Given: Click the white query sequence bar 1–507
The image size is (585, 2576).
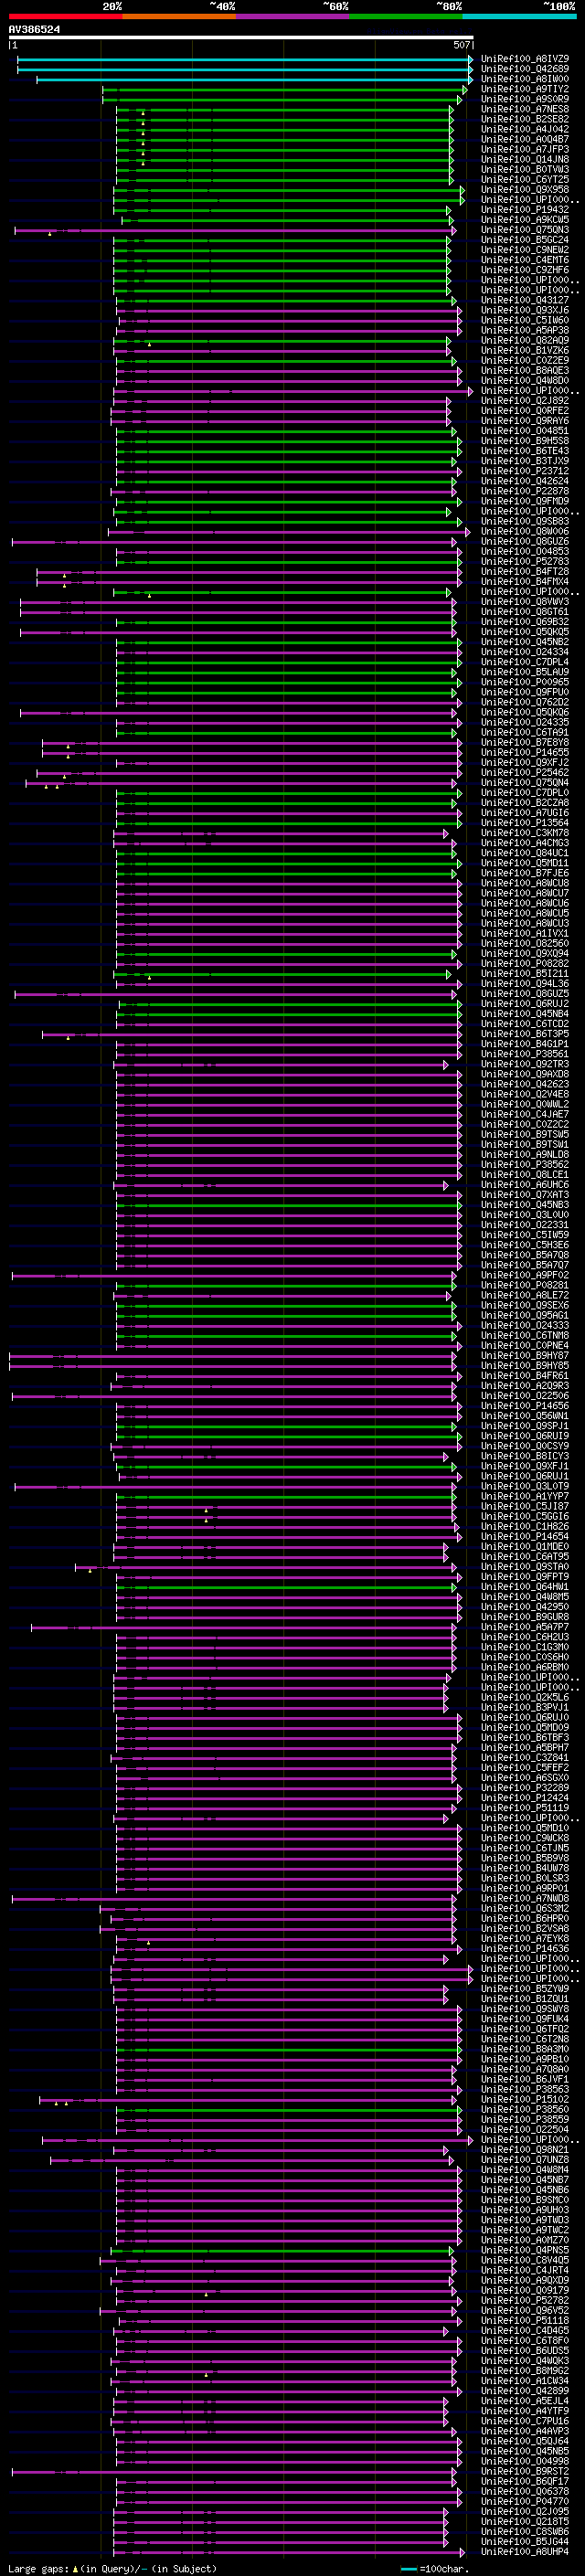Looking at the screenshot, I should tap(241, 38).
